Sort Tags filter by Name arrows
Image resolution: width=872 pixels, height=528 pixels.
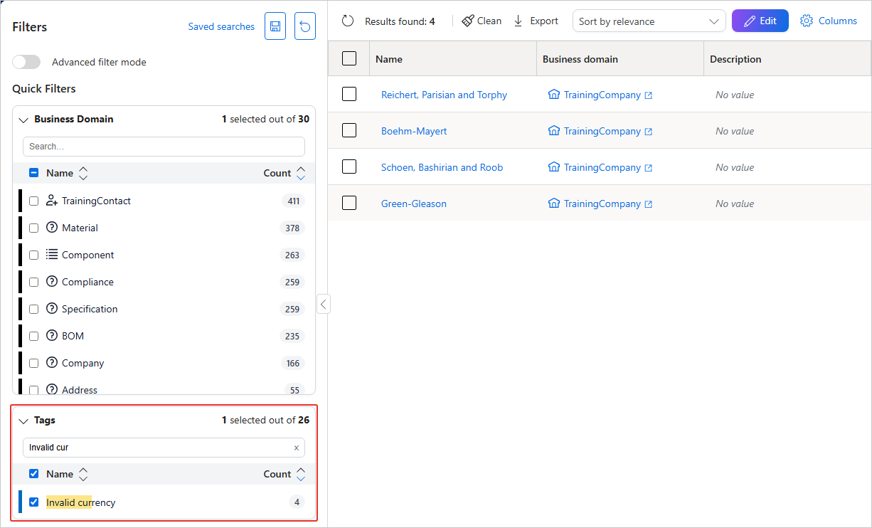coord(83,474)
